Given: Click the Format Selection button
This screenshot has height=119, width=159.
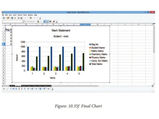Looking at the screenshot, I should [x=30, y=21].
